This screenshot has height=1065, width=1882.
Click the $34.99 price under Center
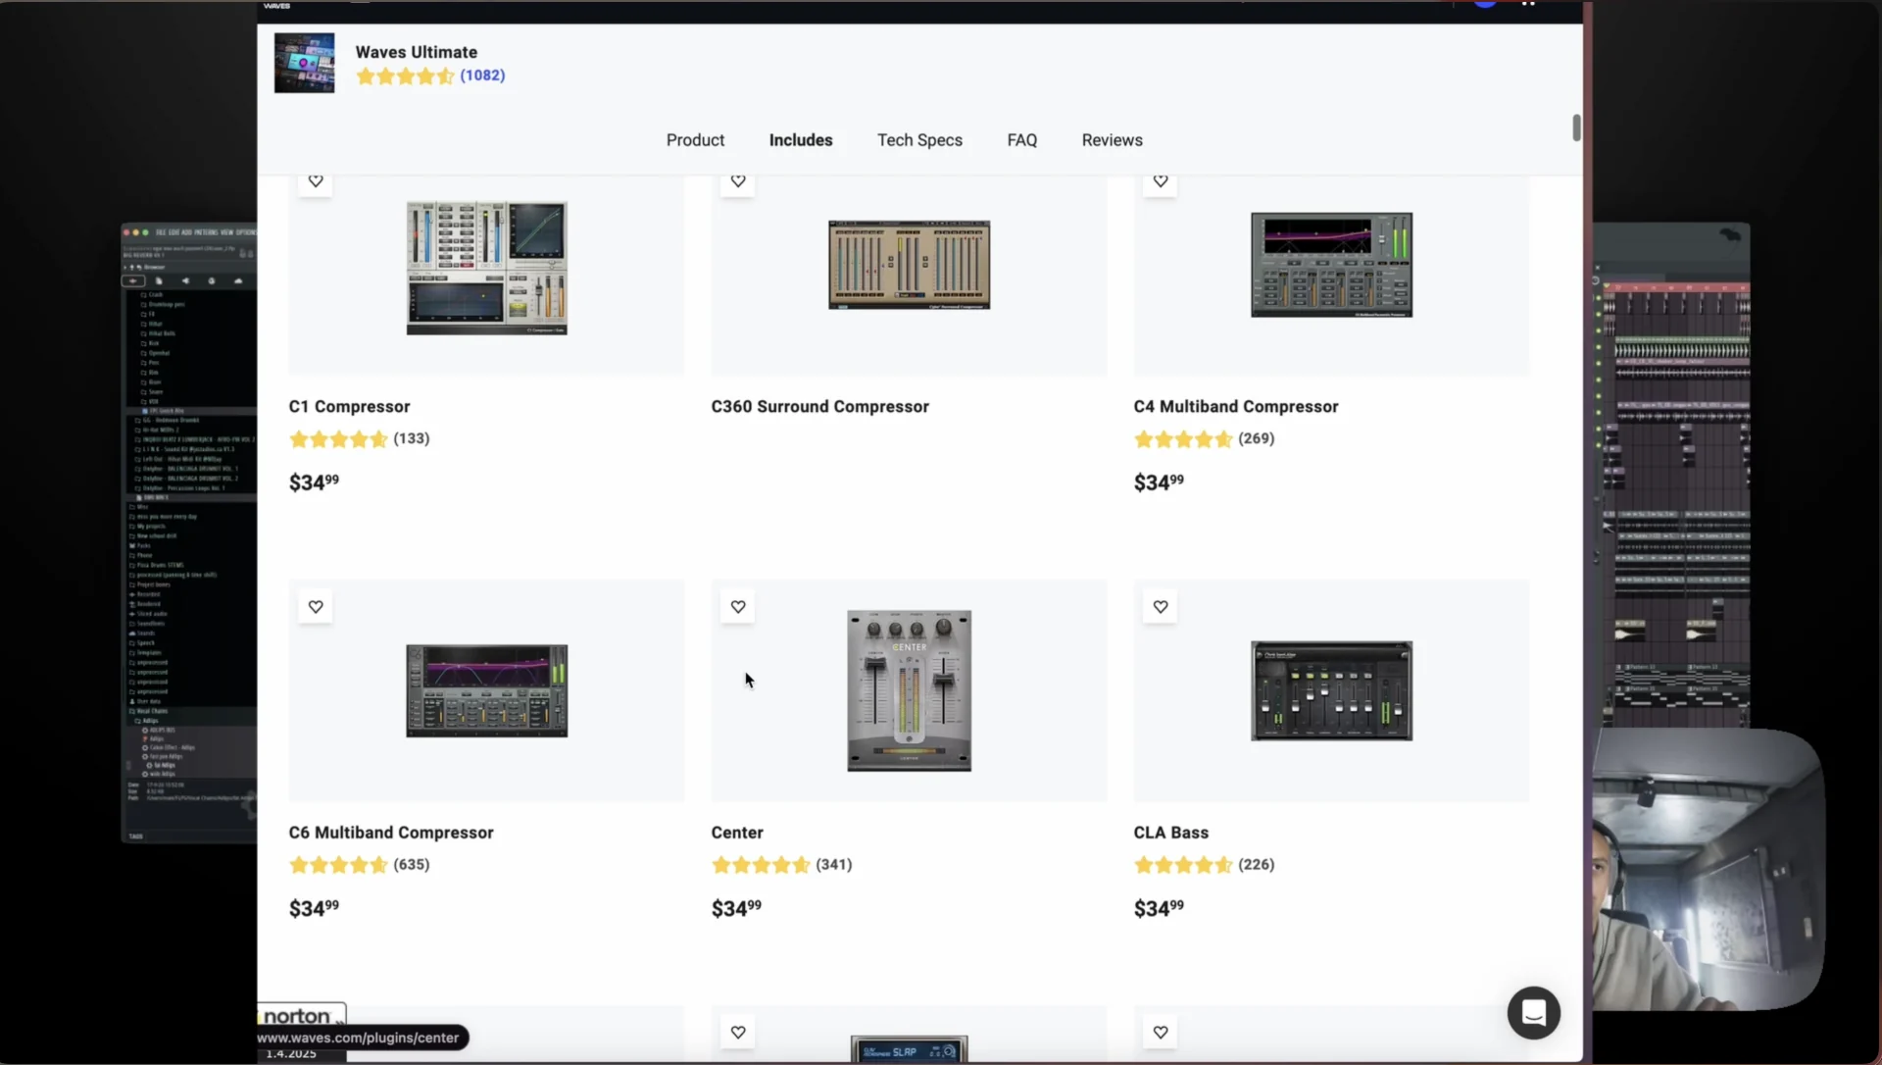(x=736, y=908)
